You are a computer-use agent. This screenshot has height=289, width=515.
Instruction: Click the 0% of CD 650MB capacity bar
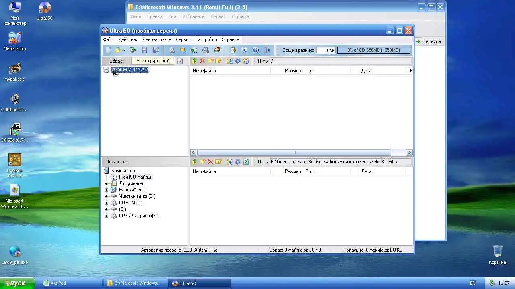[373, 50]
